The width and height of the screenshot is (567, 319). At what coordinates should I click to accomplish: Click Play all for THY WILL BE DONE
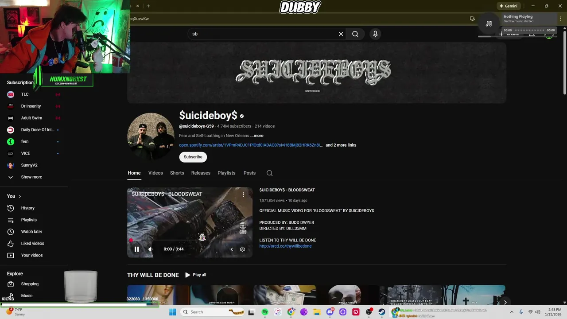click(x=195, y=275)
